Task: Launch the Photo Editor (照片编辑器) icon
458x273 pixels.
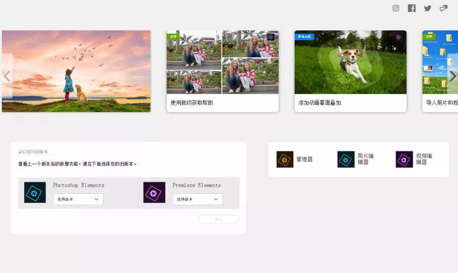Action: 346,159
